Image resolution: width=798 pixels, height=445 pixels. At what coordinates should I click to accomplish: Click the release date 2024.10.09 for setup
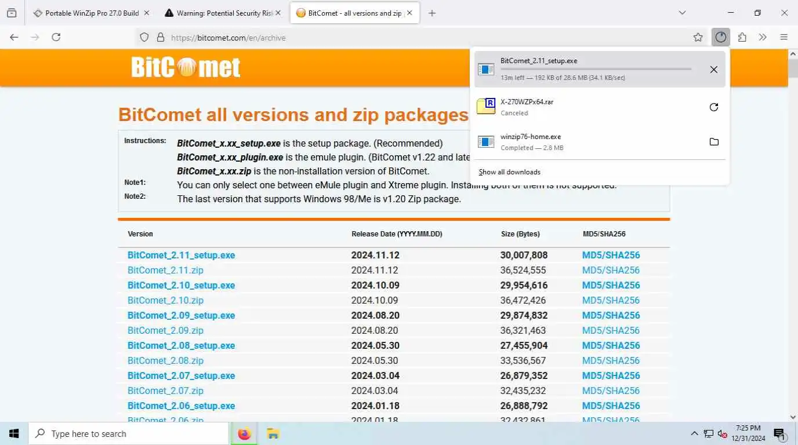pos(375,285)
